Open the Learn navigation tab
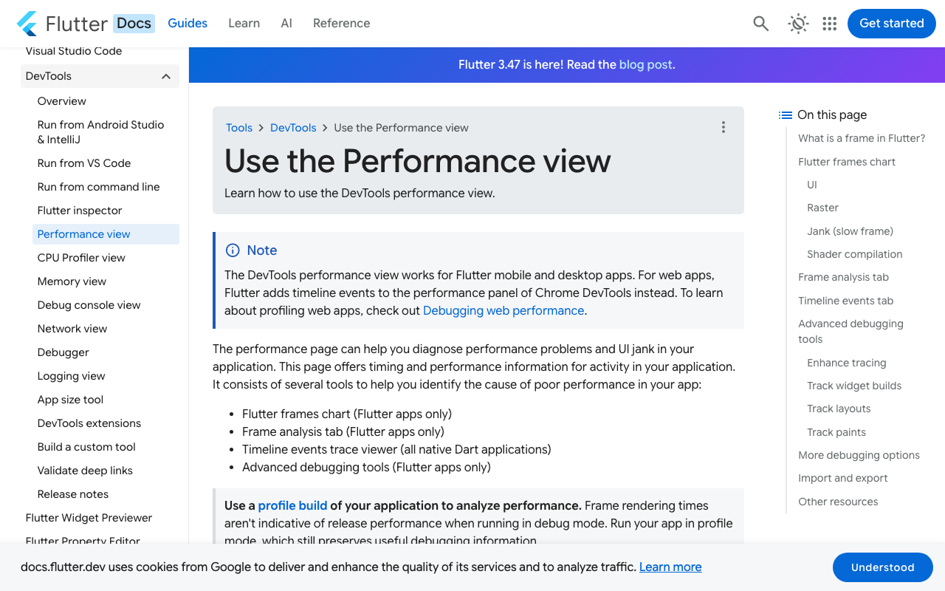This screenshot has width=945, height=591. pos(244,24)
